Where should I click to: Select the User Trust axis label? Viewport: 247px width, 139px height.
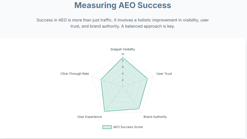point(164,74)
